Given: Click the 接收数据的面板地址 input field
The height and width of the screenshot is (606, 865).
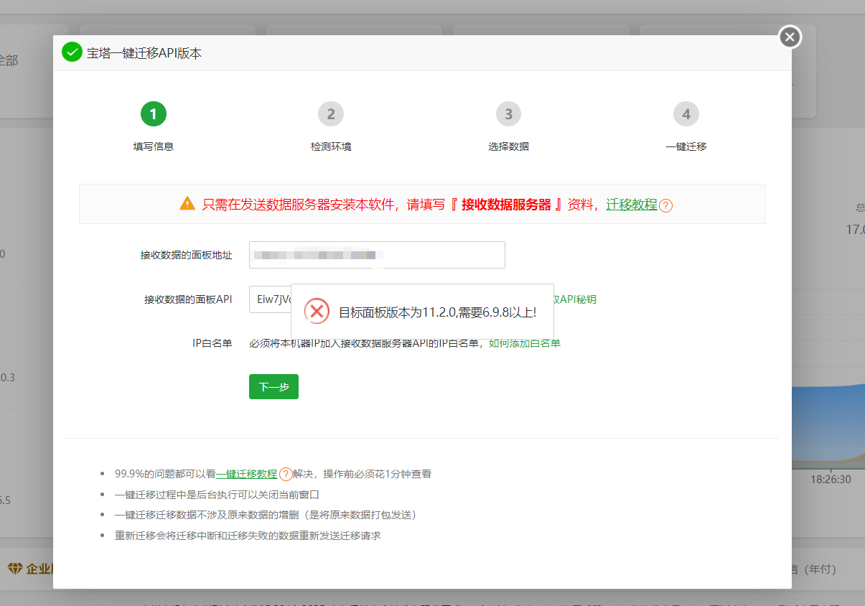Looking at the screenshot, I should (377, 255).
